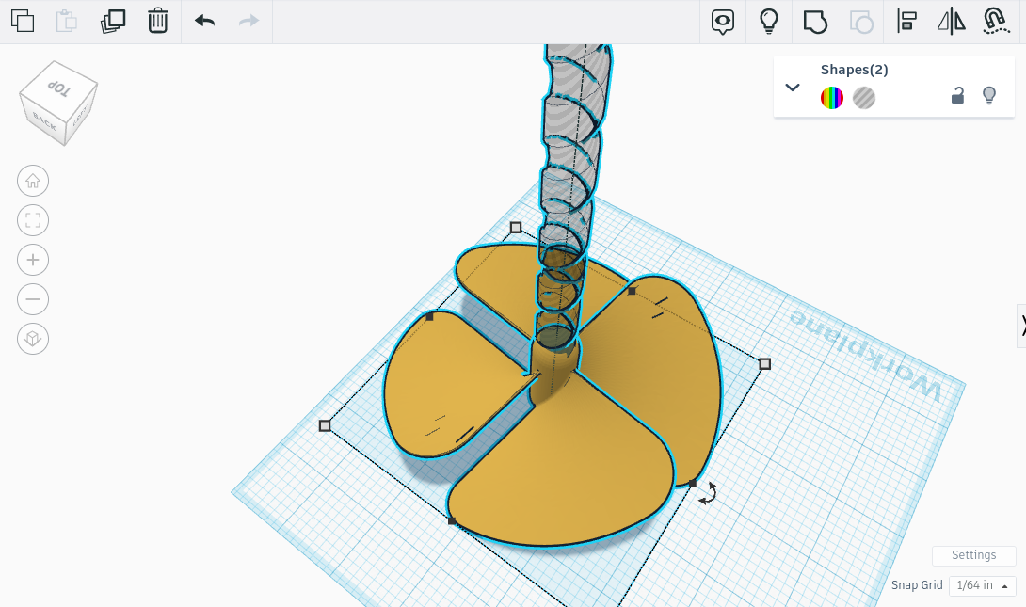This screenshot has height=607, width=1026.
Task: Click the Copy icon in the toolbar
Action: [x=23, y=21]
